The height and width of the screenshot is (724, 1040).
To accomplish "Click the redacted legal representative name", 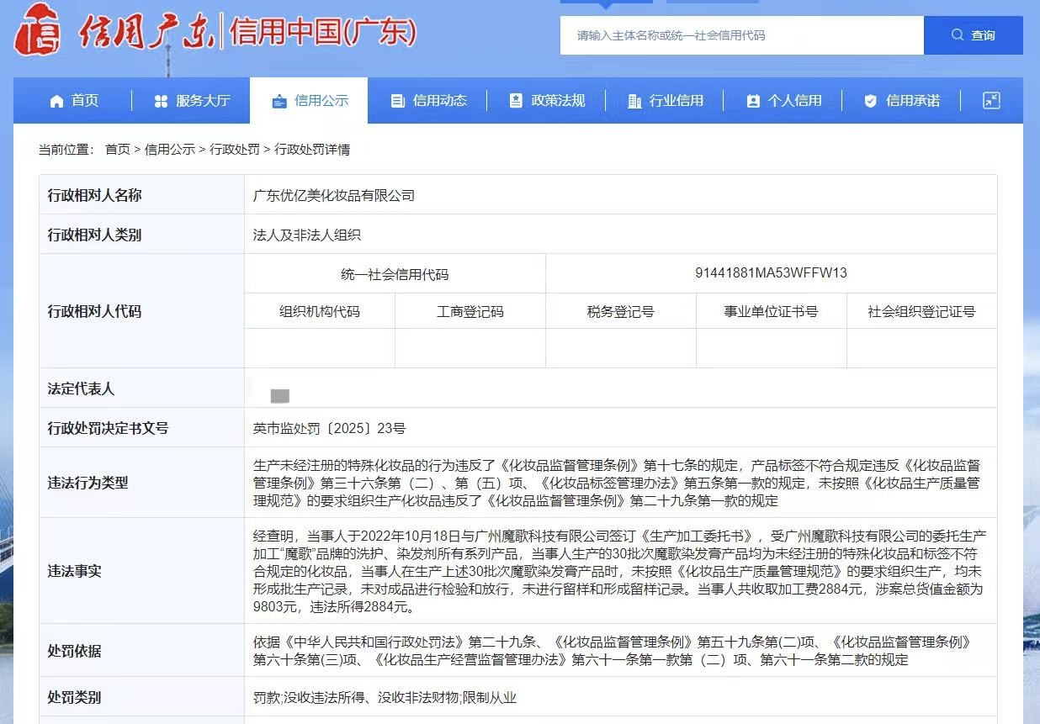I will coord(279,395).
